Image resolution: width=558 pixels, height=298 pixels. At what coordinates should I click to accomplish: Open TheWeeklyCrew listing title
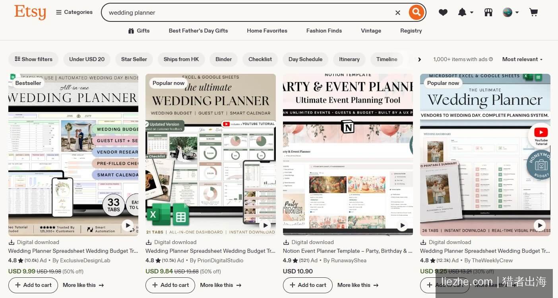pyautogui.click(x=485, y=251)
